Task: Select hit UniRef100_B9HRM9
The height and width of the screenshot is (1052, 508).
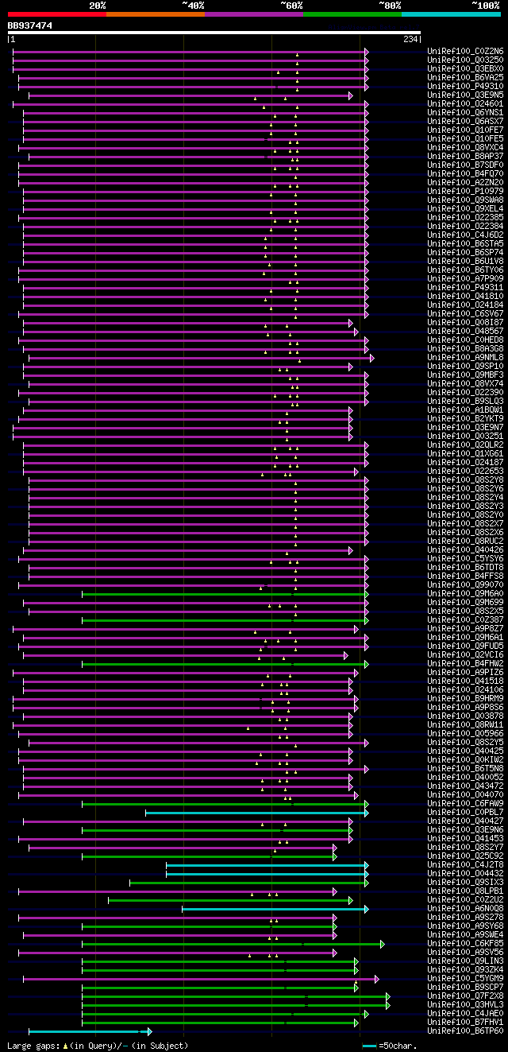Action: 465,698
